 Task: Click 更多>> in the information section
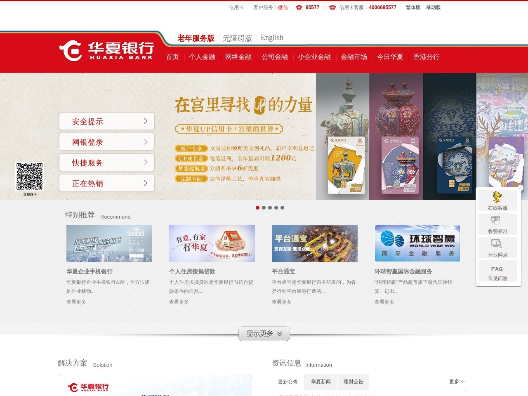point(457,382)
